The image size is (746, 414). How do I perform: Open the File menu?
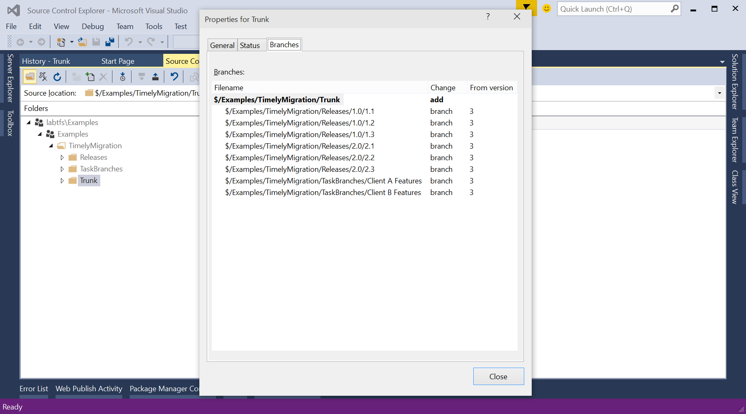point(11,26)
